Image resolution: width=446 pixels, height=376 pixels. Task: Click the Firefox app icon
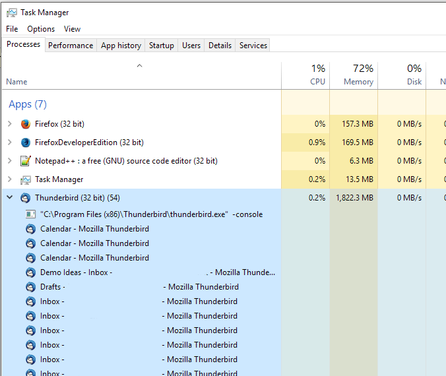click(26, 124)
